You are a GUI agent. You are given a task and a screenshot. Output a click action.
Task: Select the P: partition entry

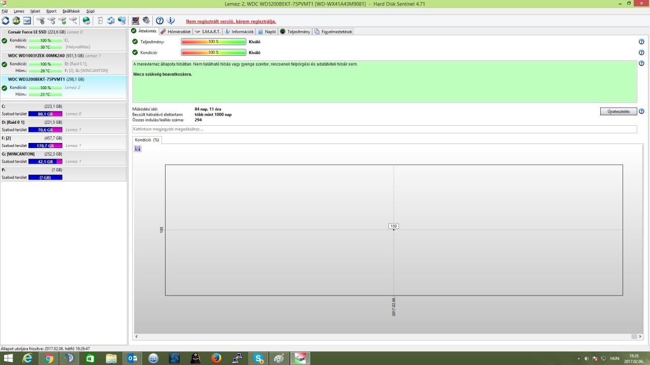pos(63,173)
